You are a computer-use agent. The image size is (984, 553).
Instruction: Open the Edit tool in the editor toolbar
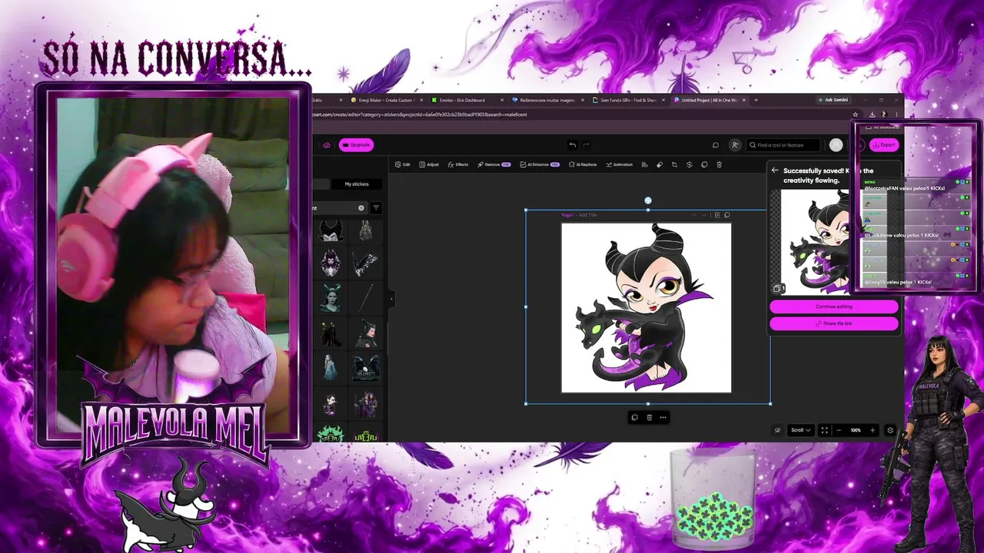pyautogui.click(x=402, y=164)
